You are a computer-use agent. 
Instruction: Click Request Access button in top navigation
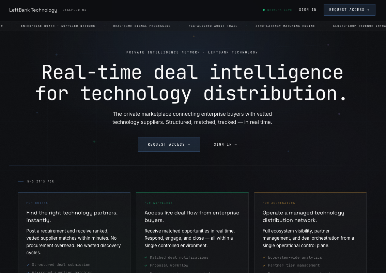(349, 10)
